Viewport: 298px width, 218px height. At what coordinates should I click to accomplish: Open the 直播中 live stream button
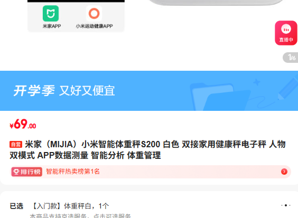286,33
